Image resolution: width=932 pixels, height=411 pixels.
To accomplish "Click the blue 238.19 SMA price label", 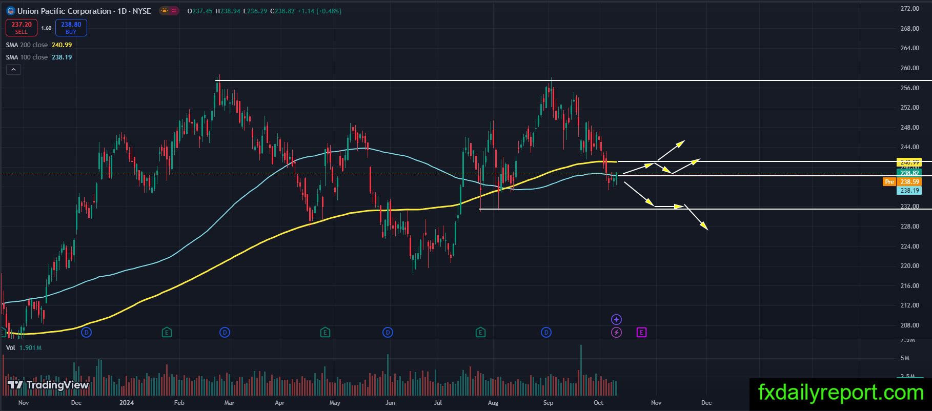I will 909,191.
